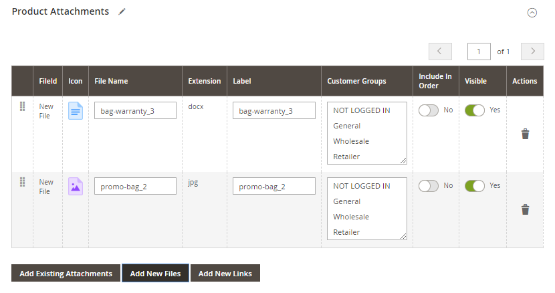Enable Include In Order for bag-warranty_3
The width and height of the screenshot is (555, 293).
[x=428, y=110]
